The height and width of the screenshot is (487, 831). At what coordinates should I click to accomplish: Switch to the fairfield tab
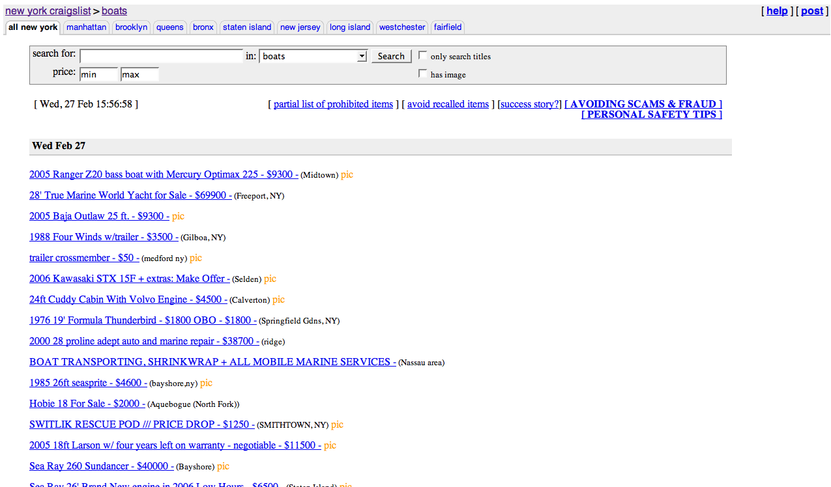click(x=448, y=27)
